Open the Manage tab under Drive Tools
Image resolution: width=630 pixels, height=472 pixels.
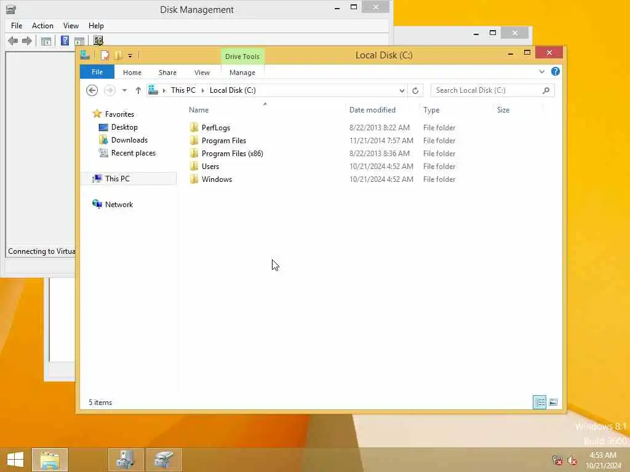242,73
